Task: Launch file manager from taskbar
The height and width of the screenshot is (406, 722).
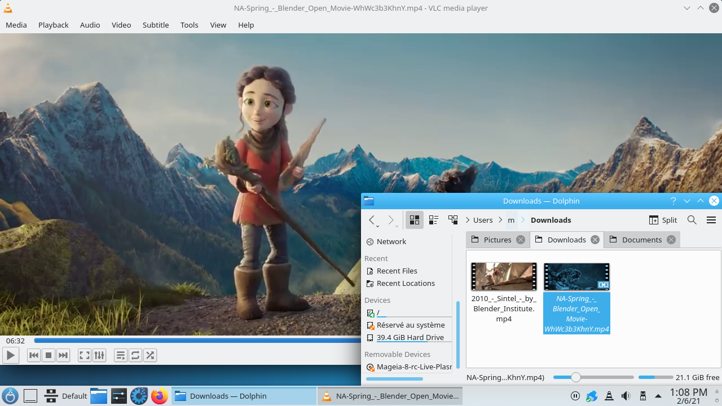Action: click(99, 396)
